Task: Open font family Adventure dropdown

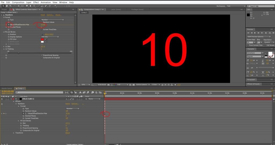Action: 255,53
